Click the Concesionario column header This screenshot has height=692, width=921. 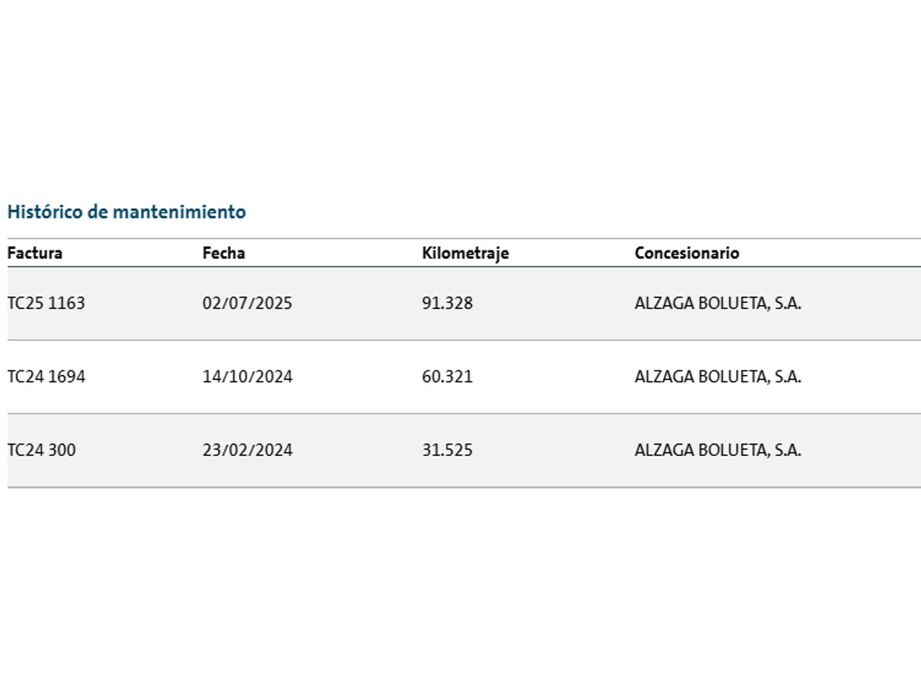coord(686,253)
